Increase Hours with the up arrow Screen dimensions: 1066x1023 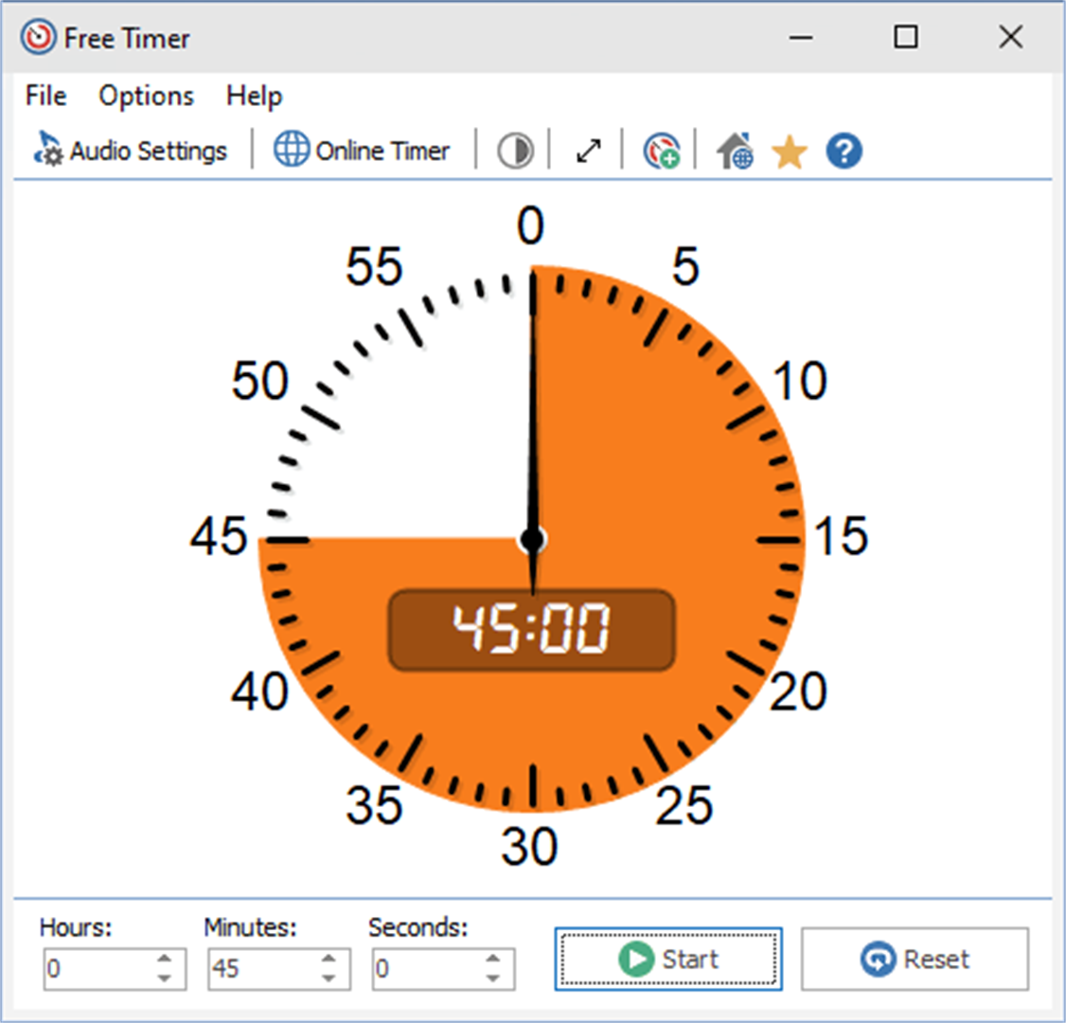click(164, 959)
